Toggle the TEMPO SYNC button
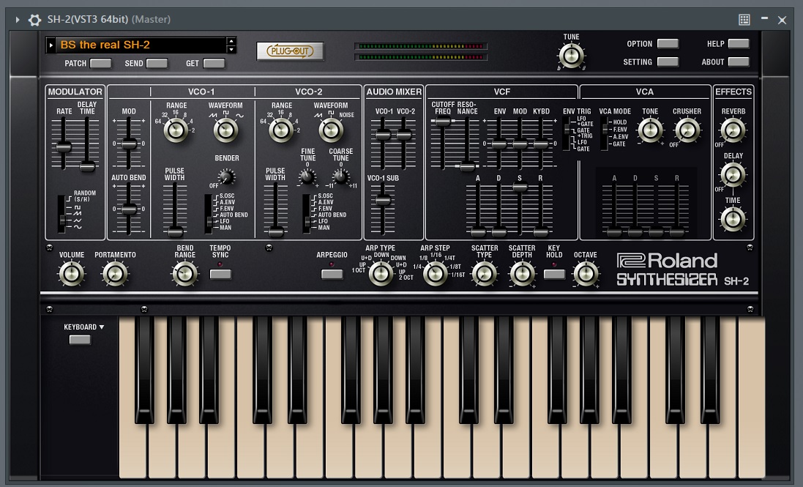Image resolution: width=803 pixels, height=487 pixels. (221, 274)
